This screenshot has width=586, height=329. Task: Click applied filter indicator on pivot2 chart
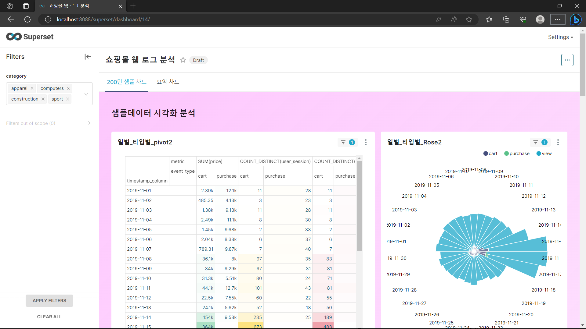click(x=348, y=142)
